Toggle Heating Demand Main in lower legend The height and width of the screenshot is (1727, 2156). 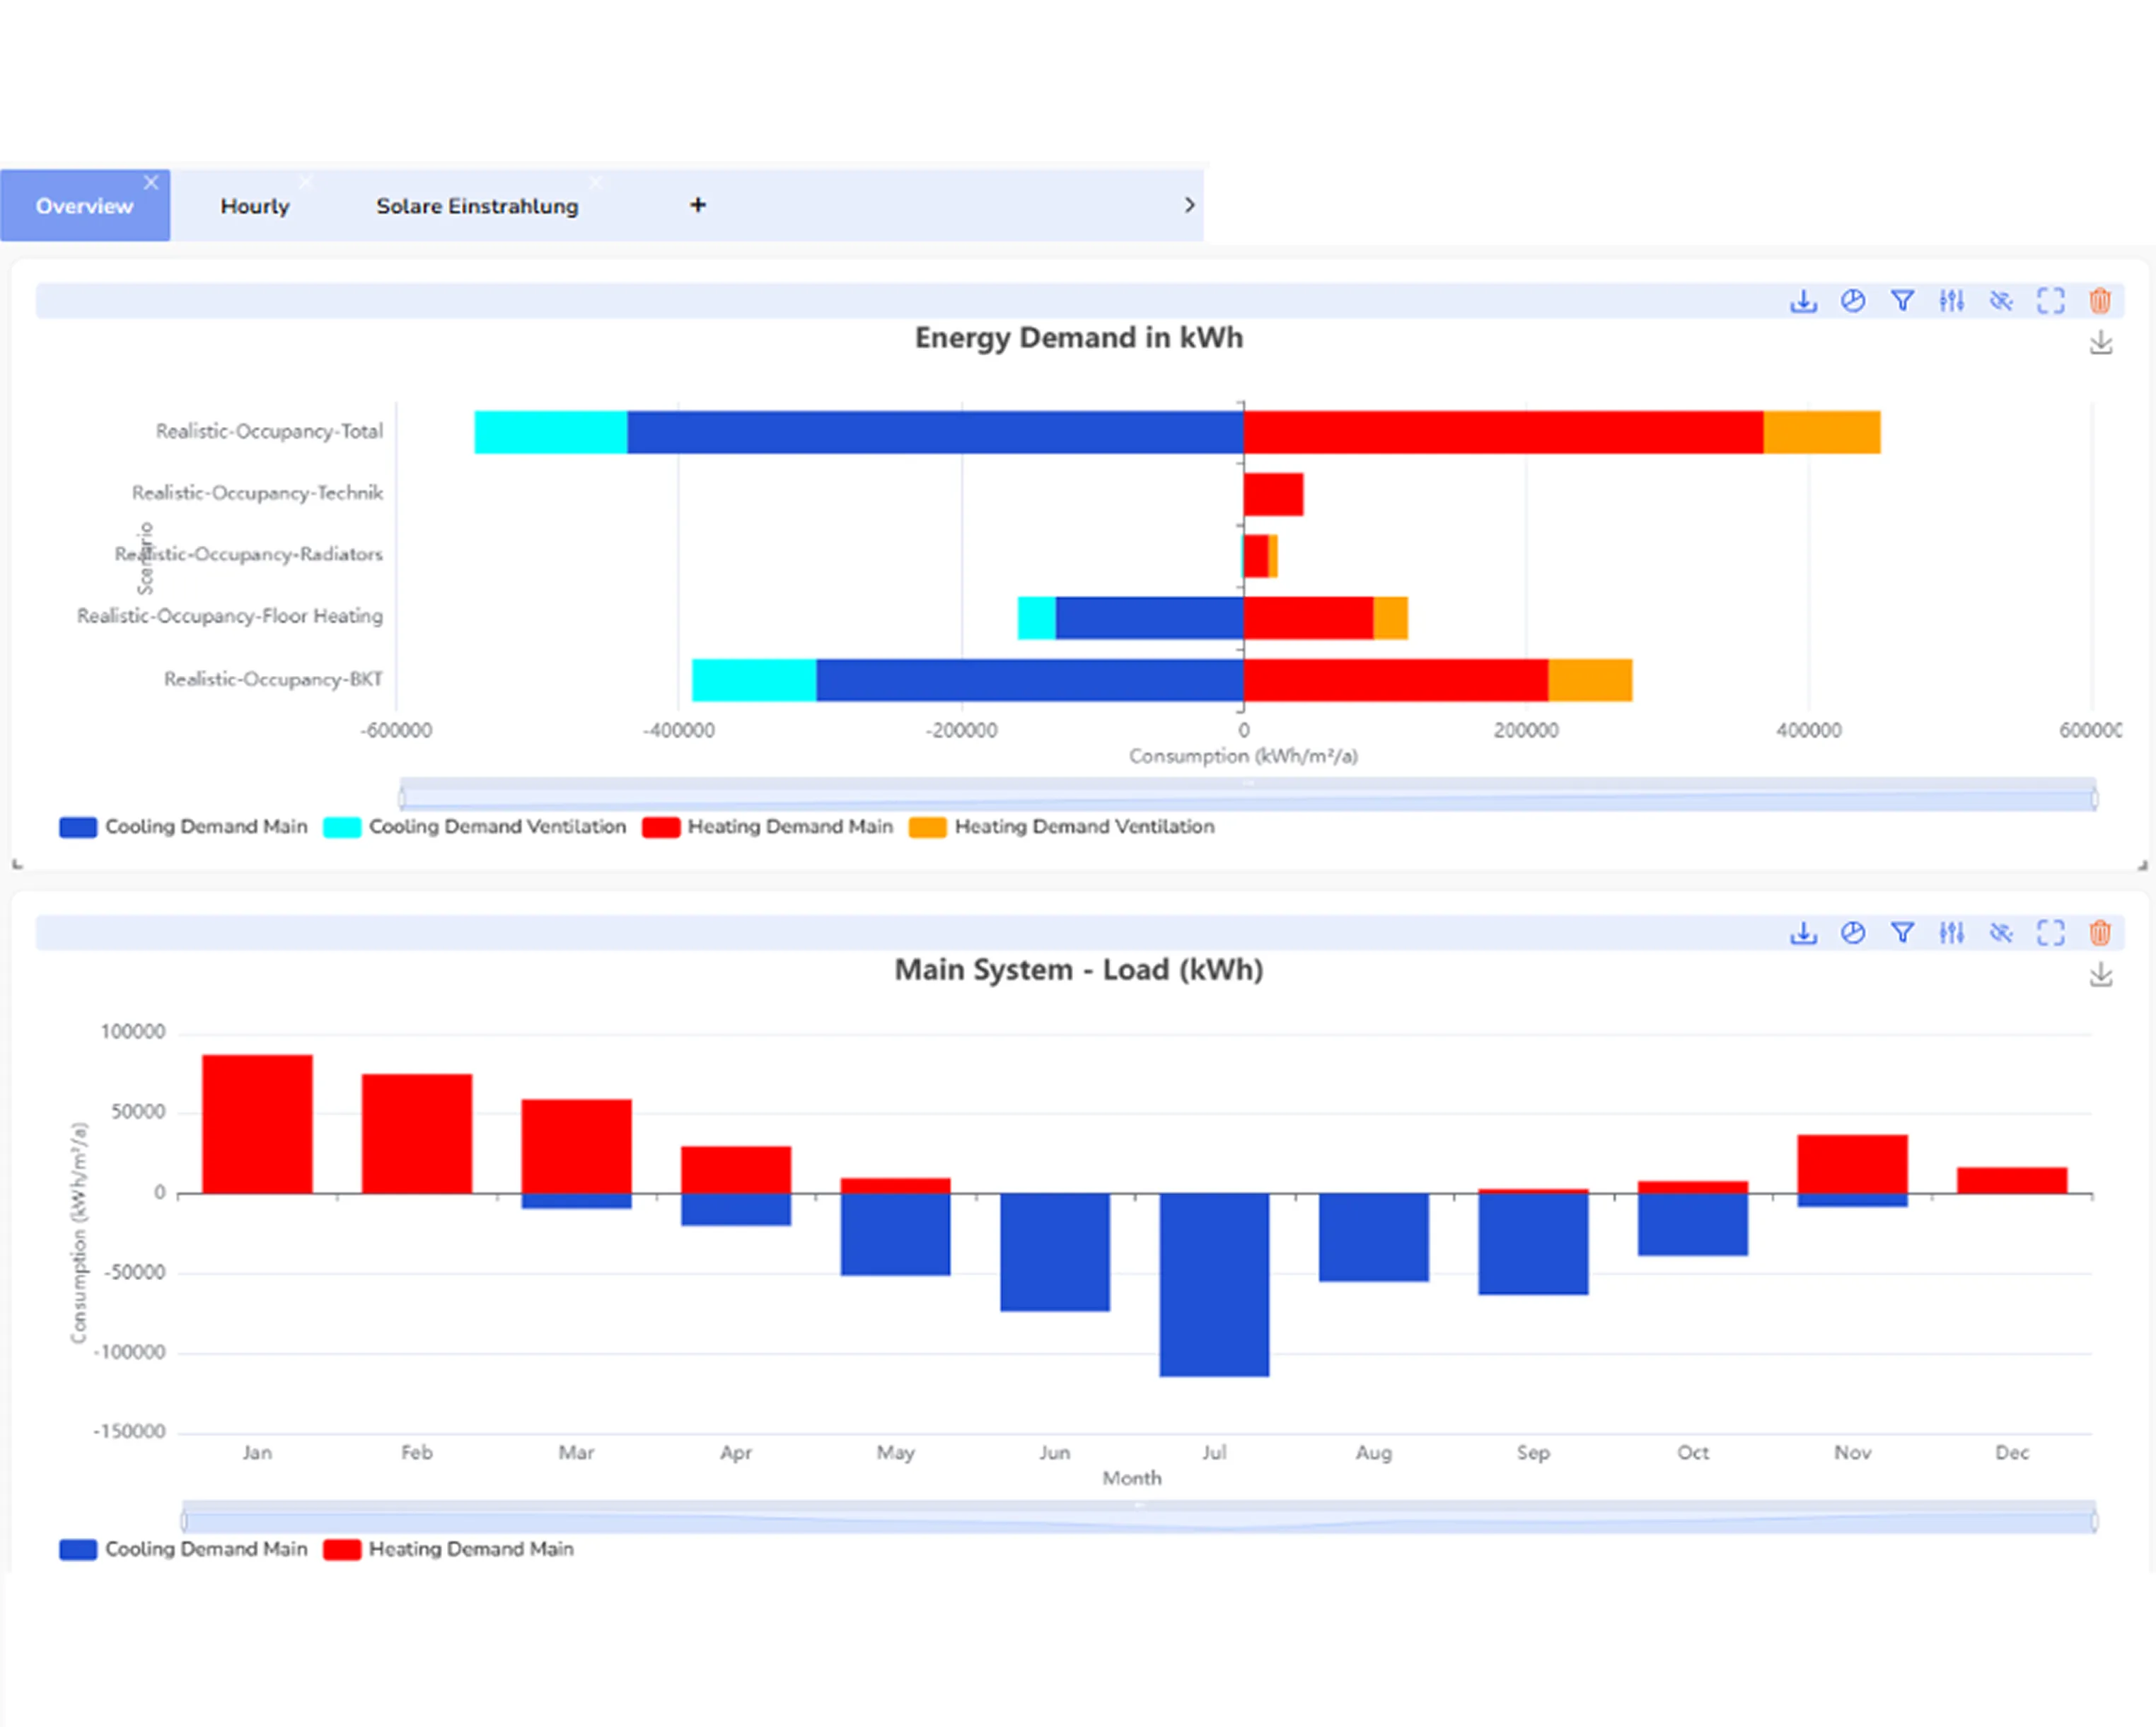pyautogui.click(x=449, y=1549)
